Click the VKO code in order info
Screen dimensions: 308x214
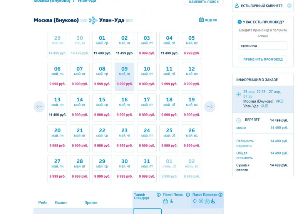(x=280, y=101)
